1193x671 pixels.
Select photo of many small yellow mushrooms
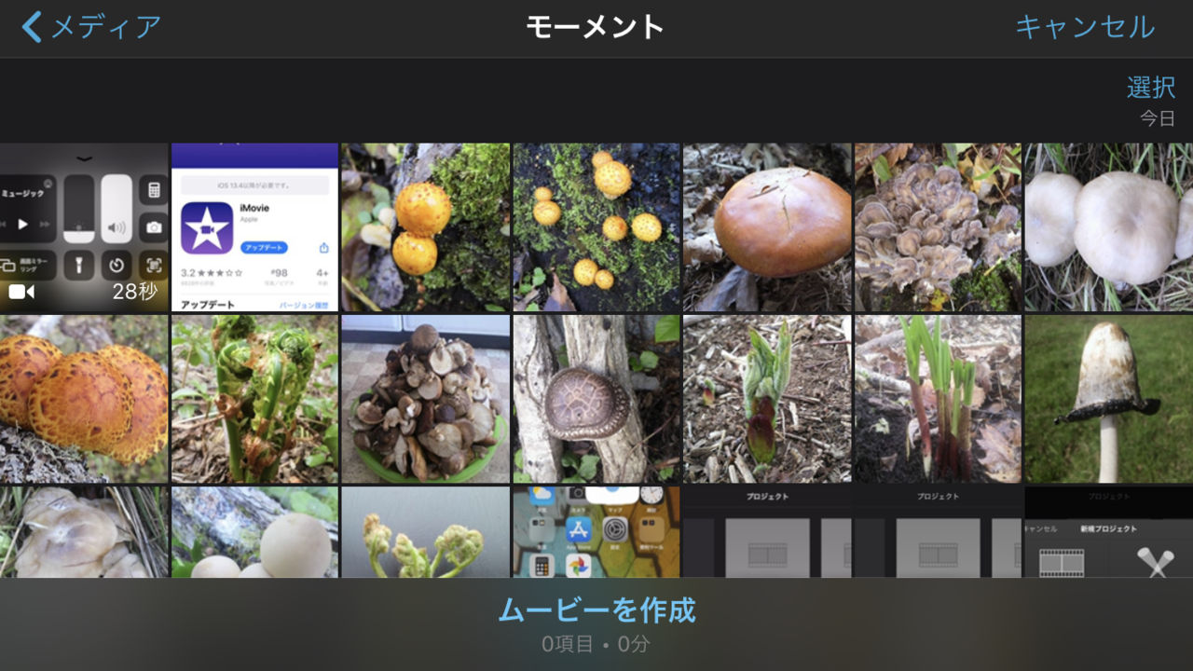tap(596, 226)
